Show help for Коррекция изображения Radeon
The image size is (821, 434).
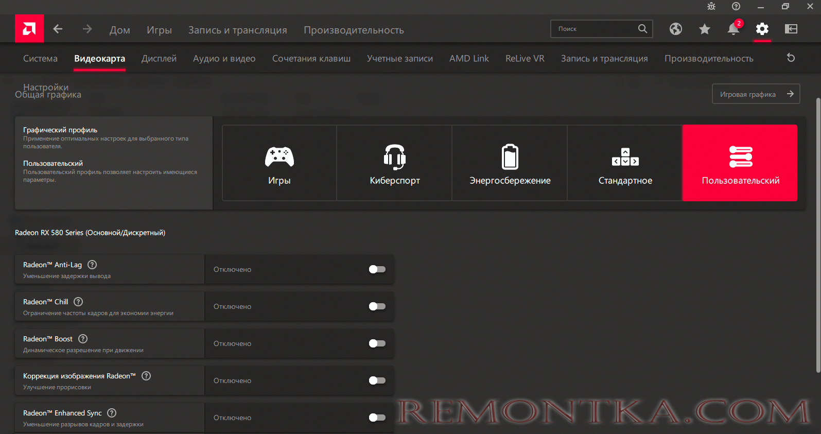(x=146, y=376)
